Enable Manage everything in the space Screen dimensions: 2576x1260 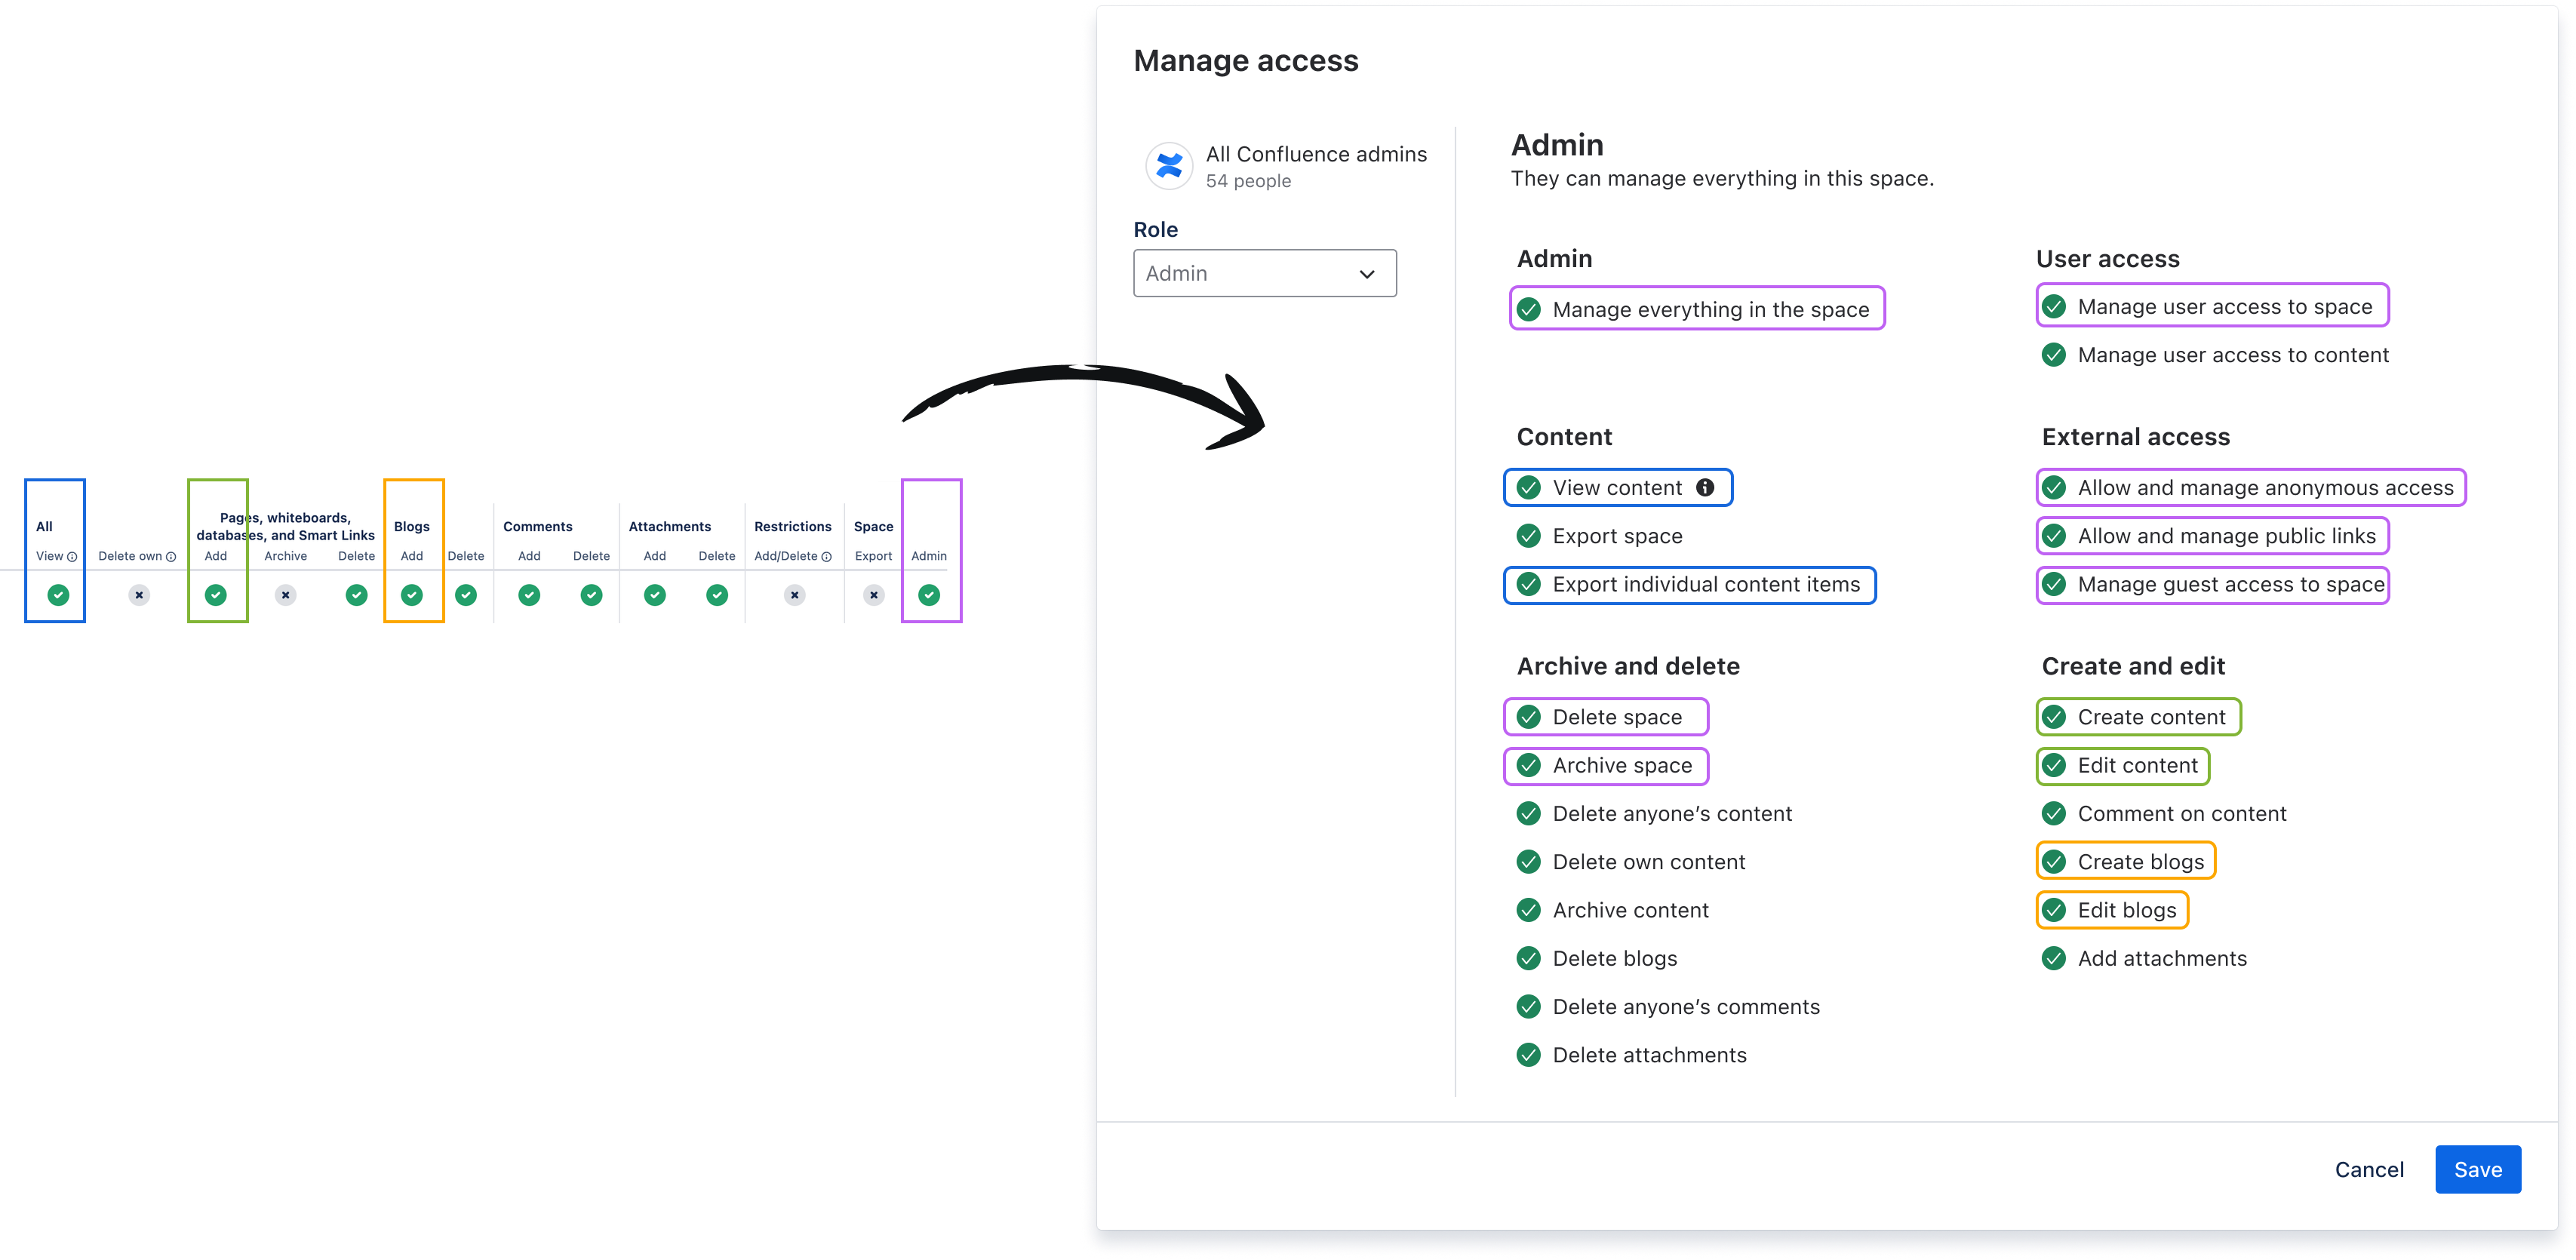coord(1528,309)
